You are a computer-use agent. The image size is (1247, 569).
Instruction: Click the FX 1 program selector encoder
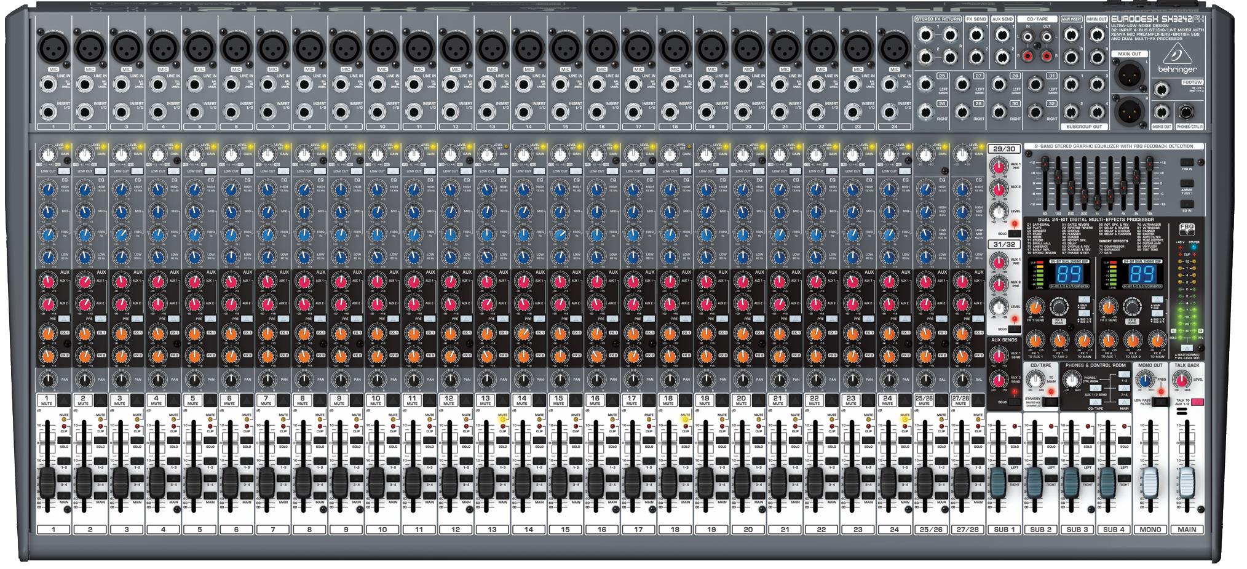click(1059, 306)
